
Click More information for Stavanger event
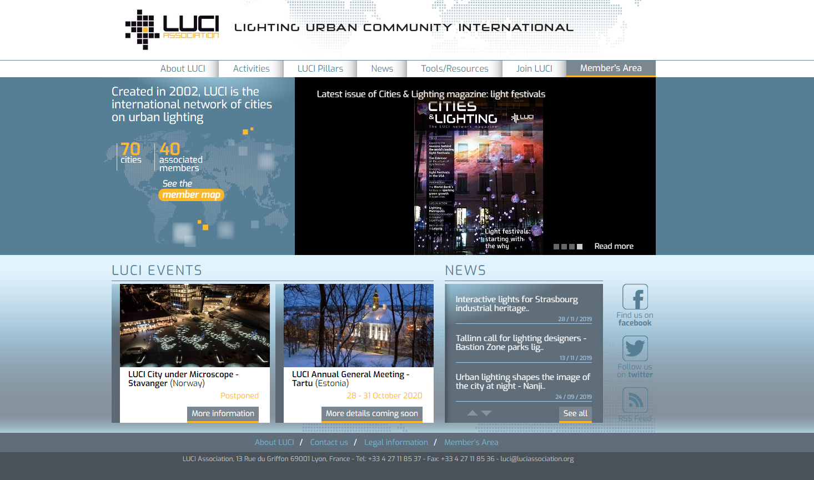coord(223,414)
